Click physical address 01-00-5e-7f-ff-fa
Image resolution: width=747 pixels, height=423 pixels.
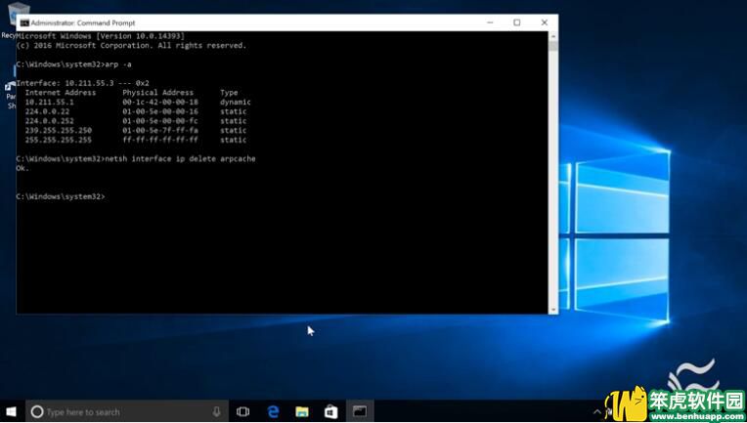pos(160,130)
